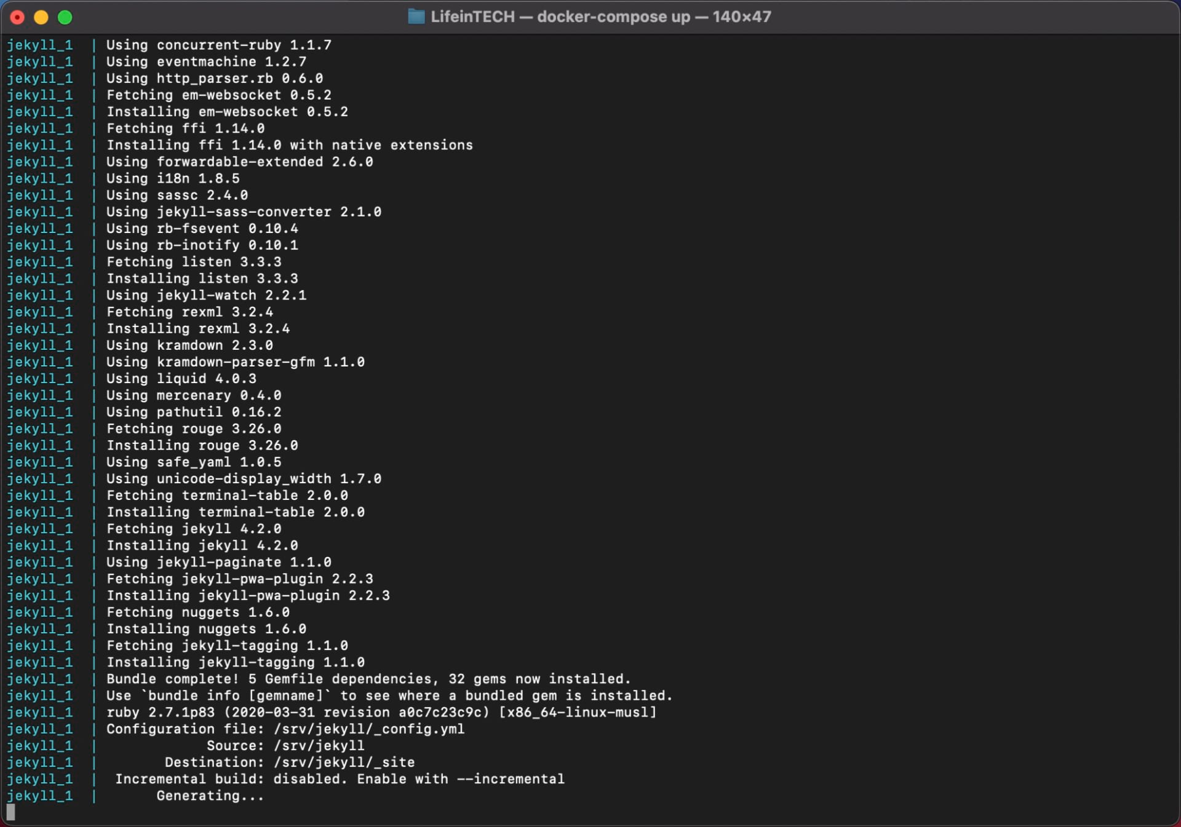Click the "Incremental build: disabled" line
This screenshot has width=1181, height=827.
(231, 779)
